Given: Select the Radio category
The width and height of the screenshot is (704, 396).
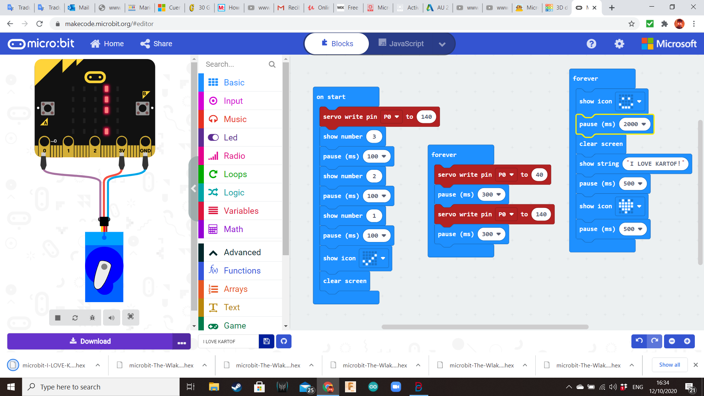Looking at the screenshot, I should (x=234, y=155).
